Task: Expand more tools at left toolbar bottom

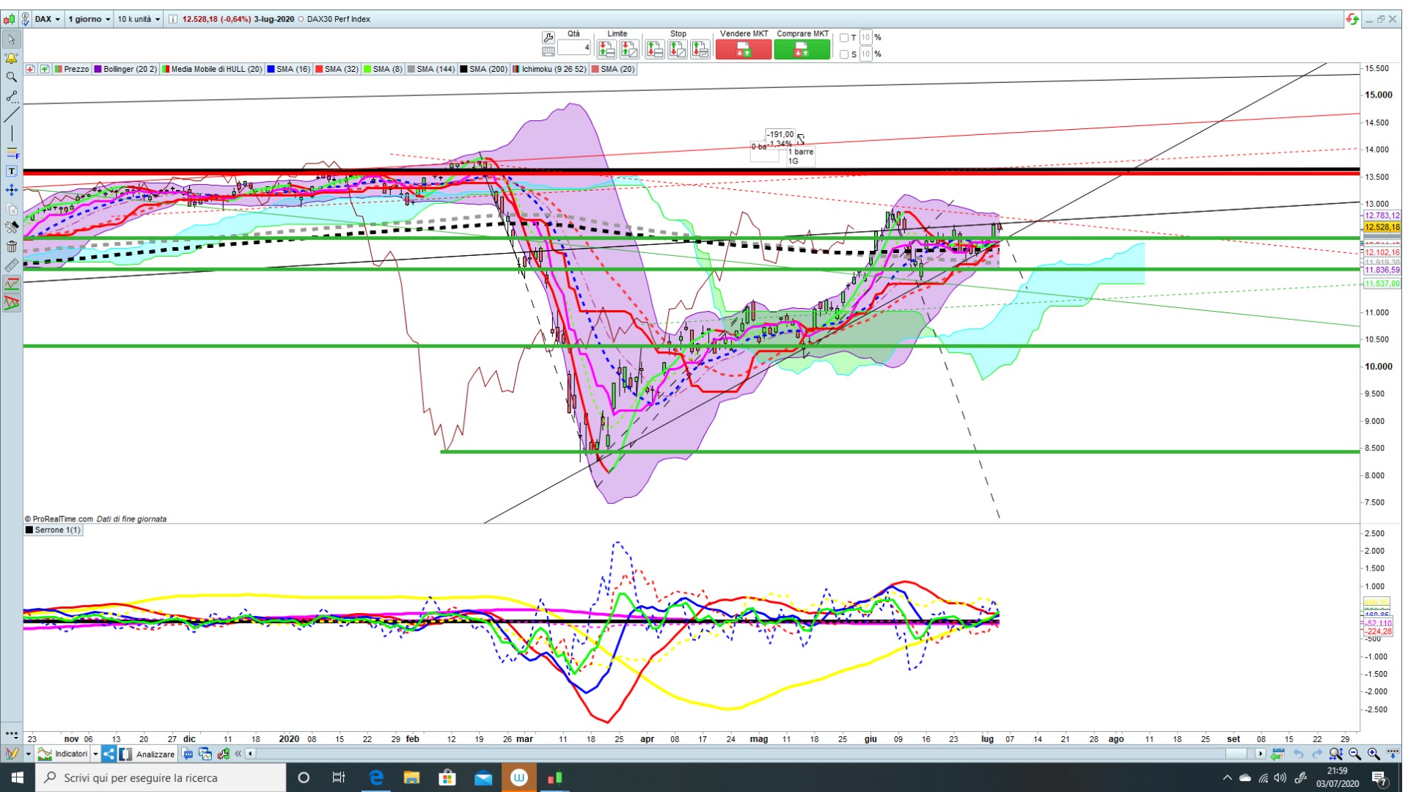Action: (12, 733)
